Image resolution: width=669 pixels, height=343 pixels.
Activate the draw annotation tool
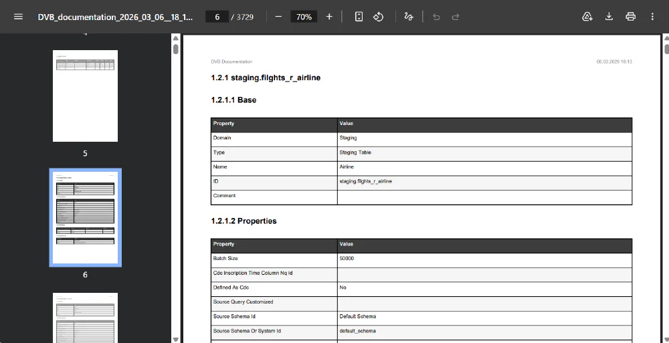[x=409, y=17]
